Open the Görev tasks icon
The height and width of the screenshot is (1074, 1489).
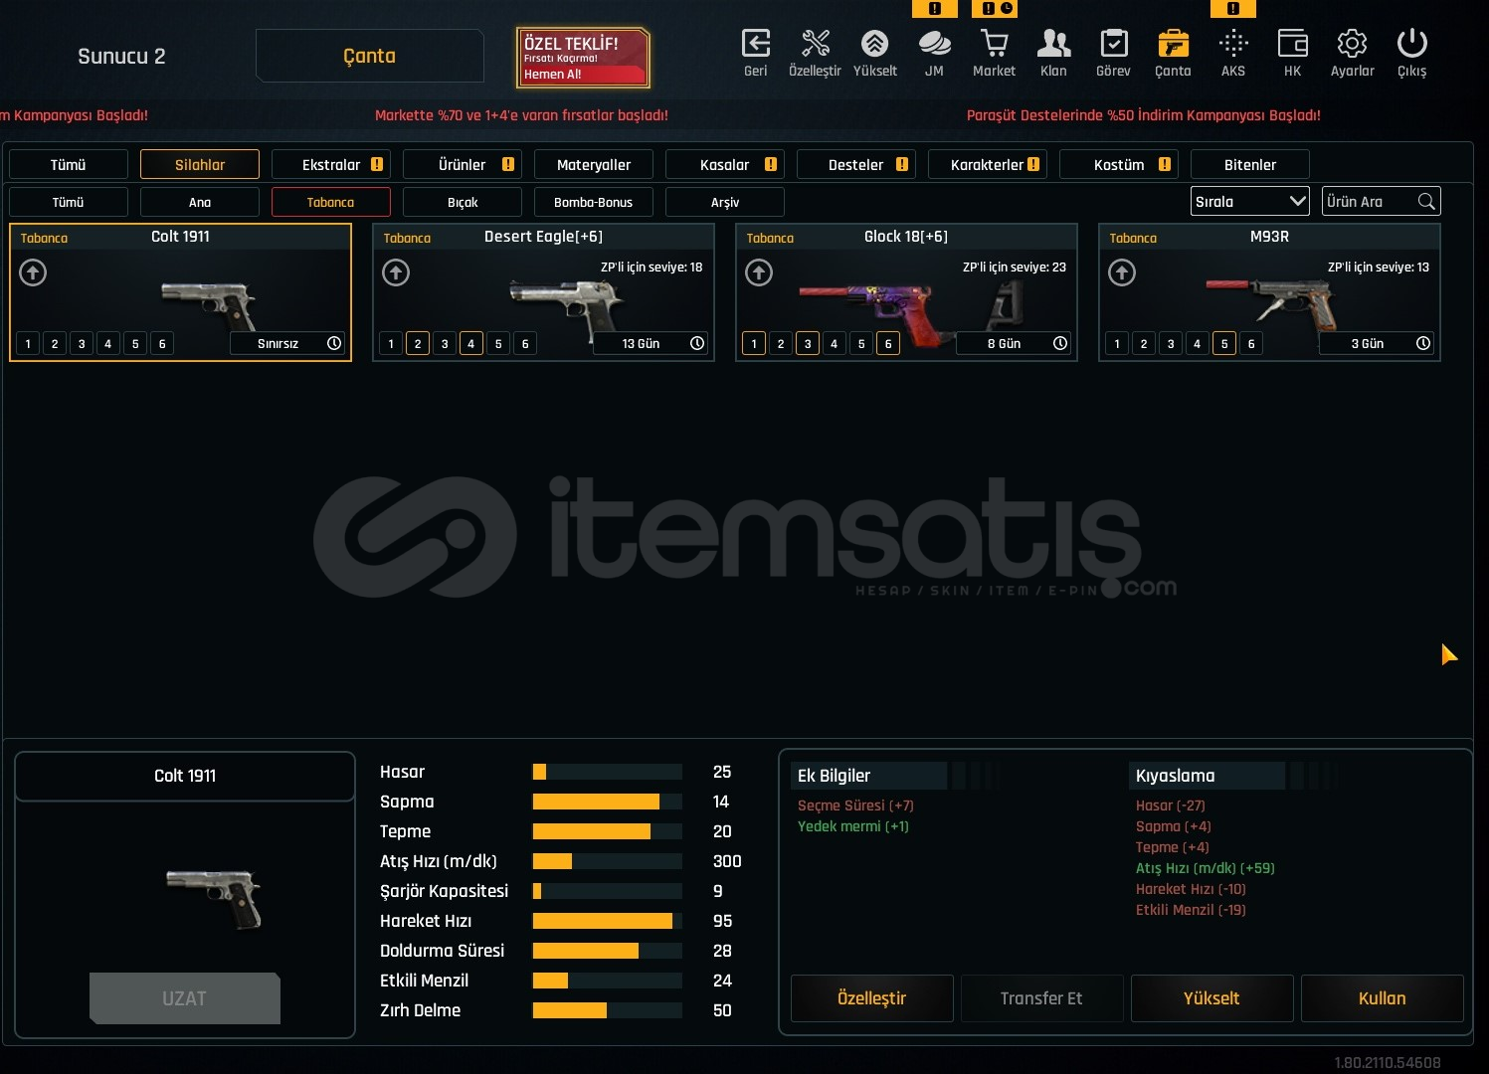pyautogui.click(x=1113, y=45)
